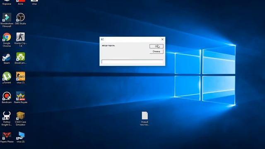Select the virus icon in top row
The width and height of the screenshot is (265, 149).
(34, 2)
